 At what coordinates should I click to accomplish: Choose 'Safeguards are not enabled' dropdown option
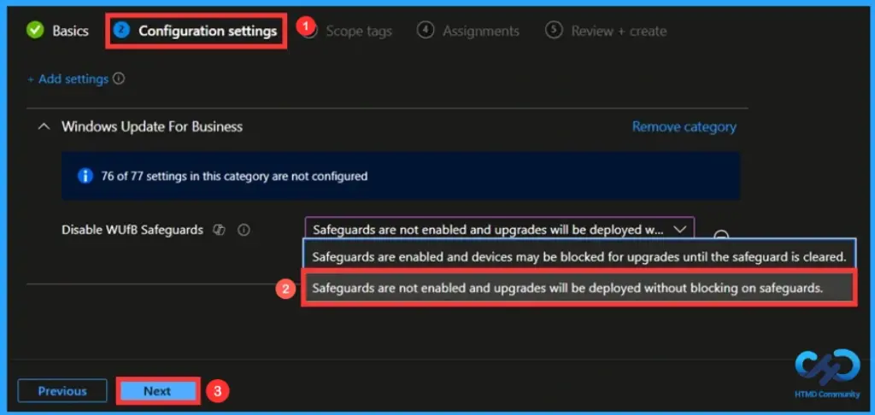point(579,288)
